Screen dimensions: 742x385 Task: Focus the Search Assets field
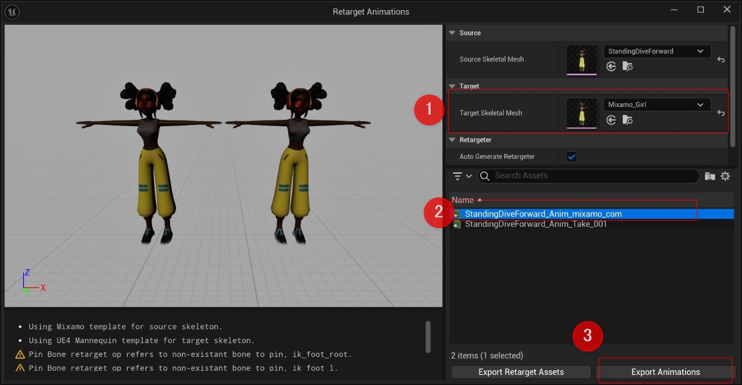588,176
